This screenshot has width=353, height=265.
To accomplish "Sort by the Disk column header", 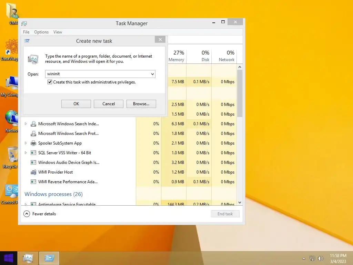I will (199, 56).
